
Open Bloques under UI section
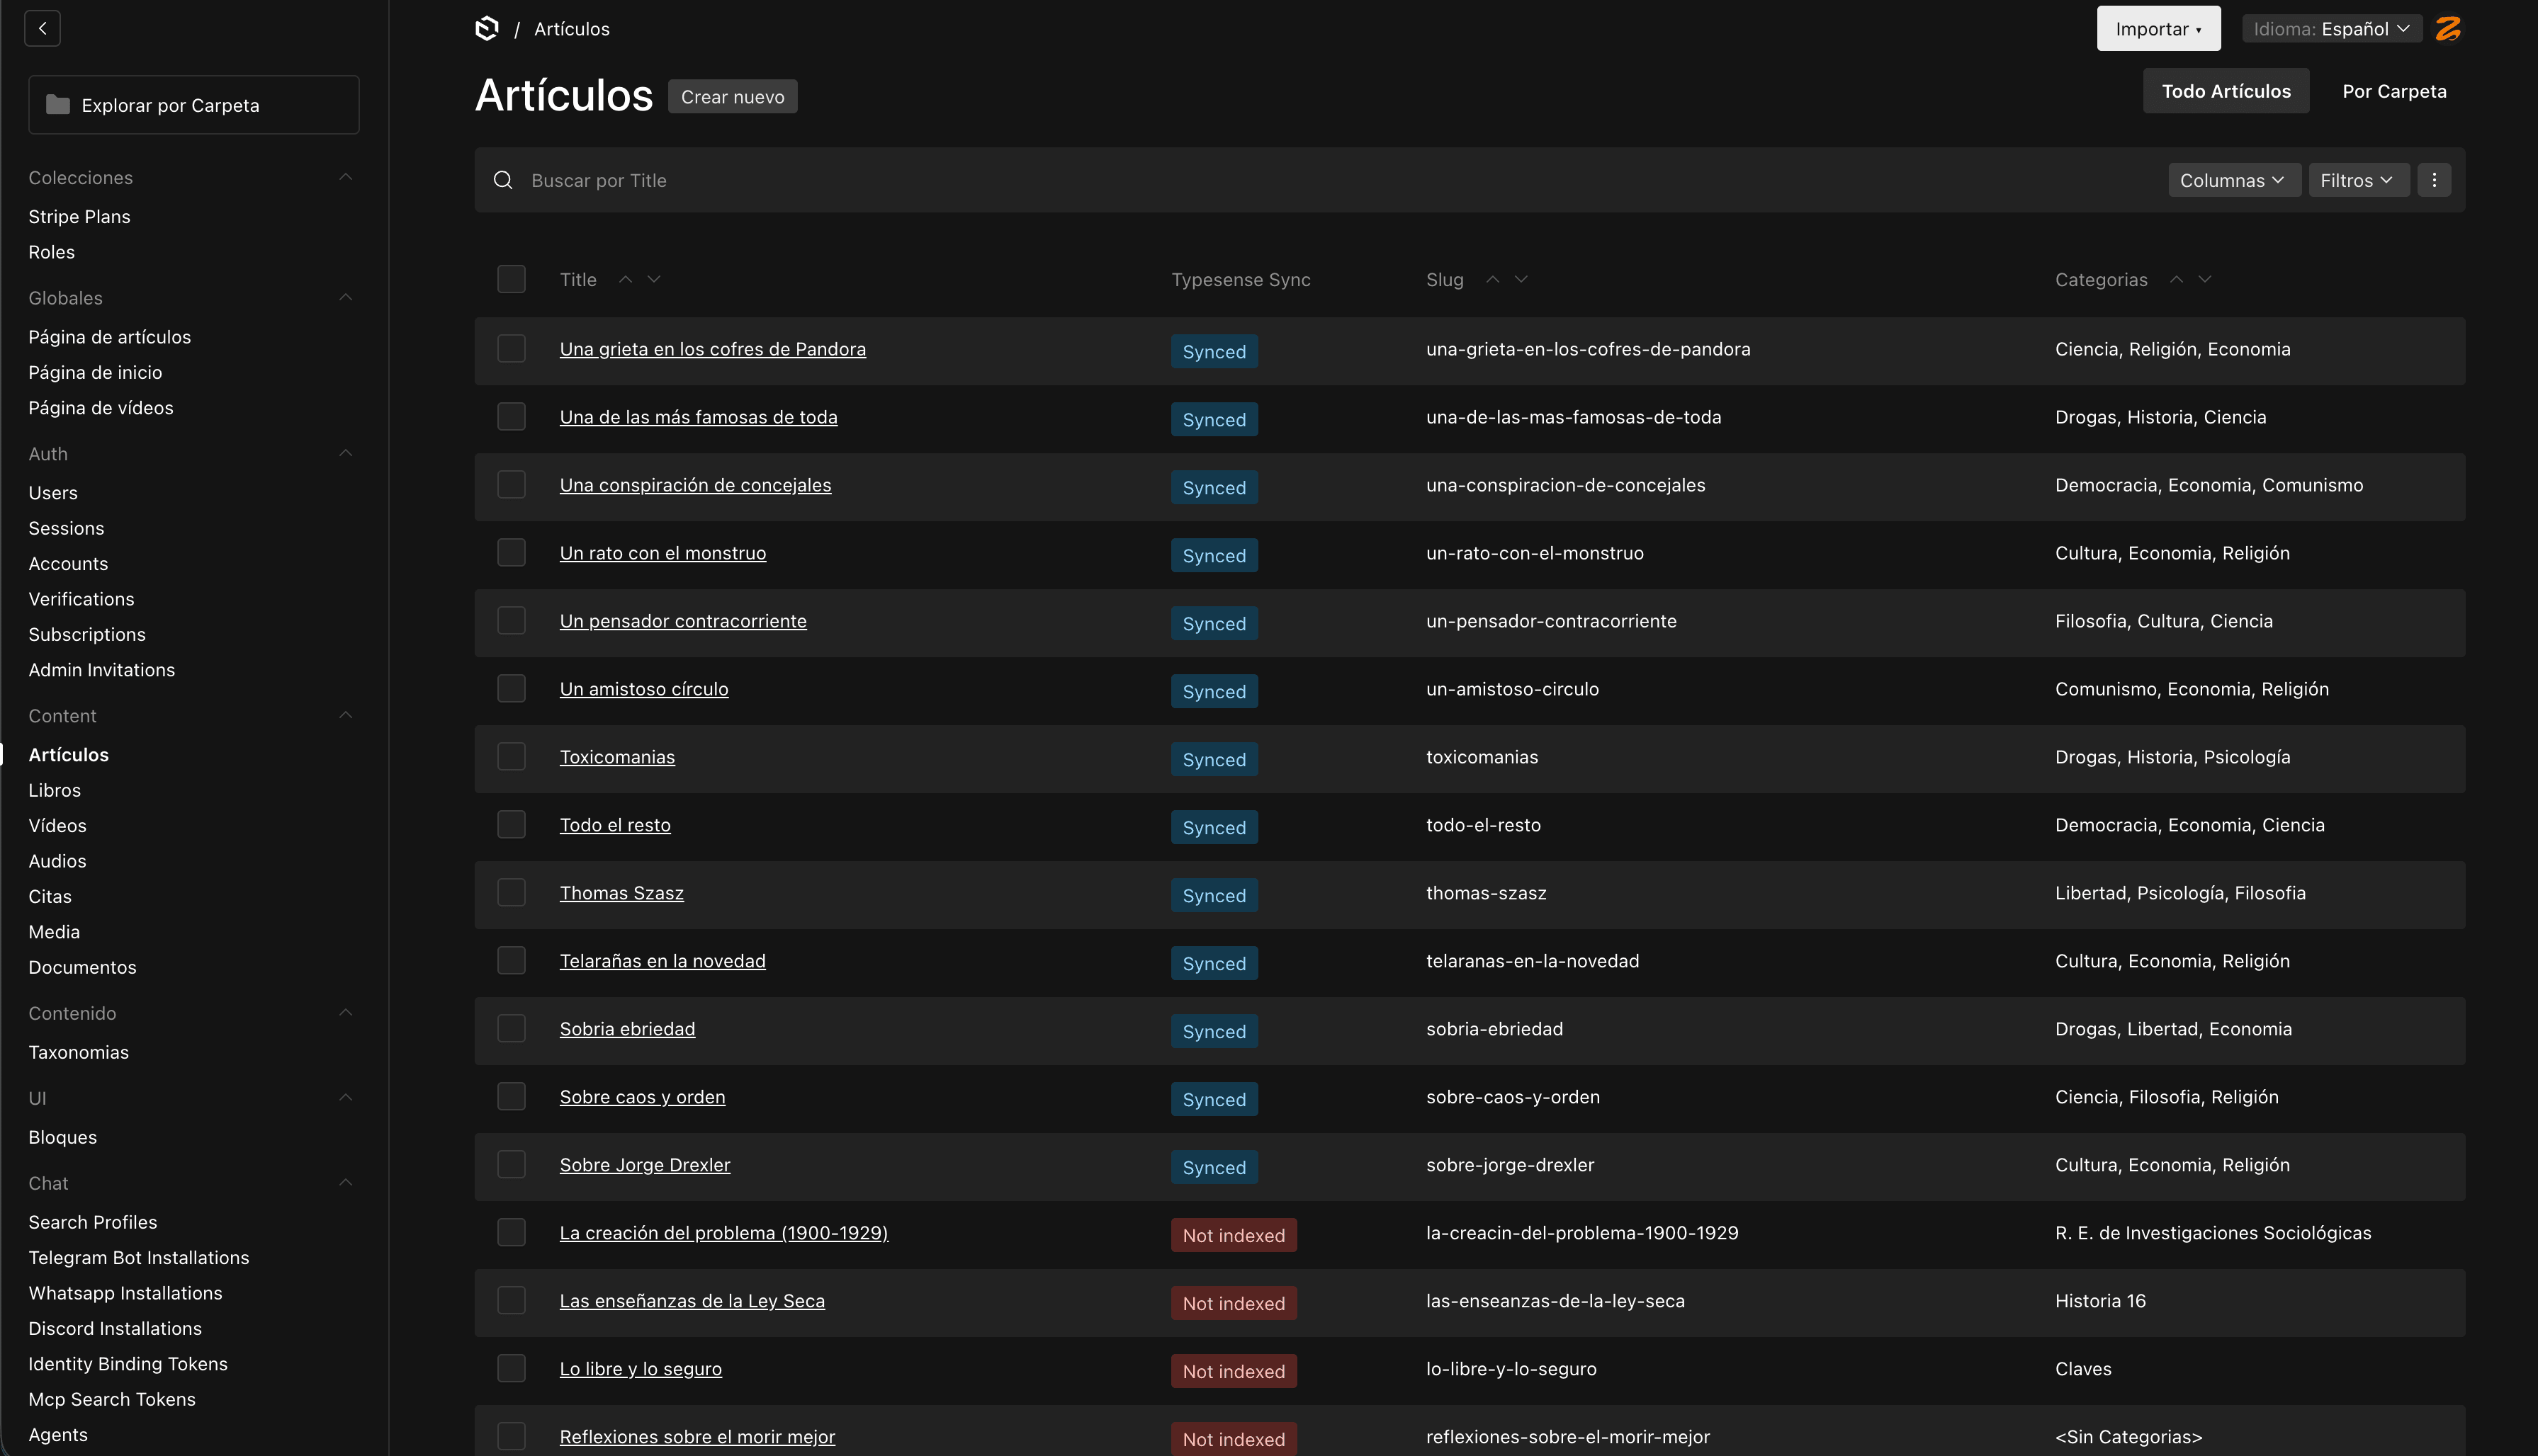click(x=63, y=1137)
